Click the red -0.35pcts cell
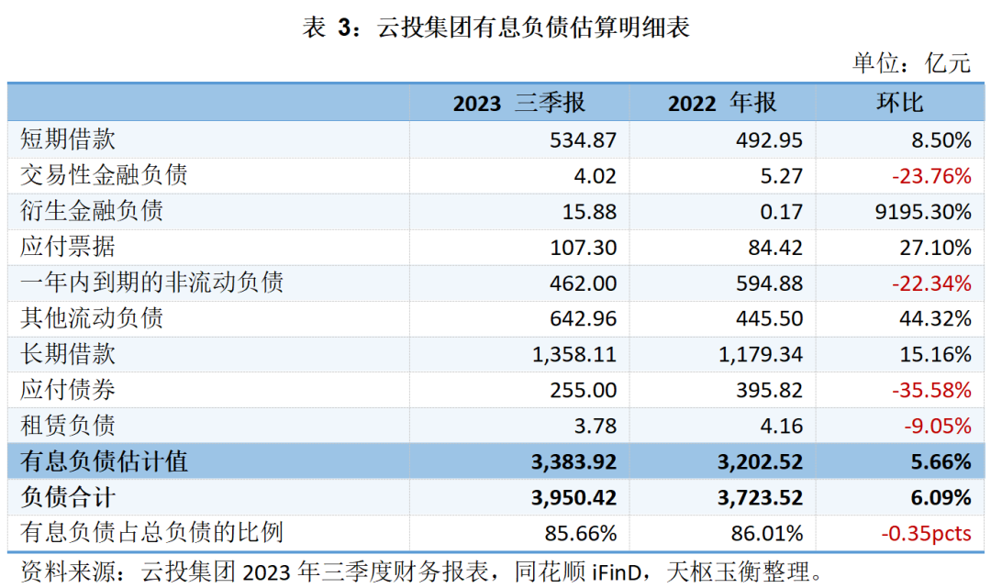Viewport: 991px width, 588px height. [925, 533]
